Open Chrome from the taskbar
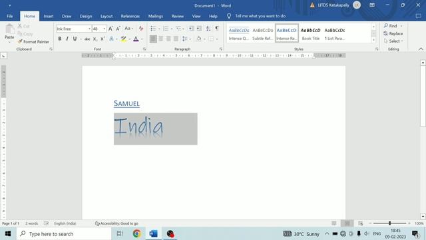The image size is (426, 240). click(x=137, y=233)
